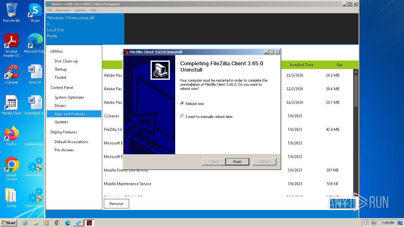Open volume control in system tray
The width and height of the screenshot is (404, 227).
pyautogui.click(x=366, y=223)
